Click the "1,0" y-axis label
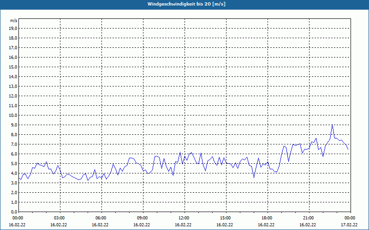The image size is (369, 230). 14,202
